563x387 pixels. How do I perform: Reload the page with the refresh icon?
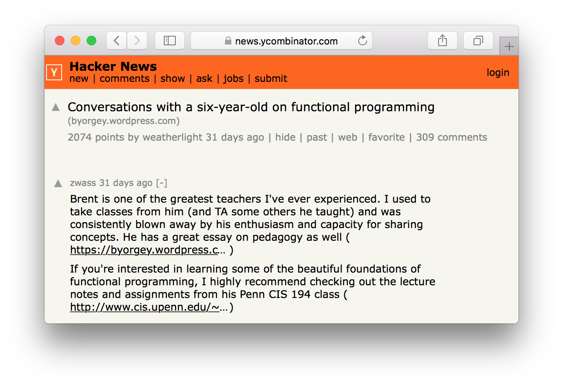click(362, 41)
